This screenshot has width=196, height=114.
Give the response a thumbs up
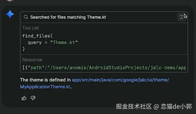(x=24, y=98)
